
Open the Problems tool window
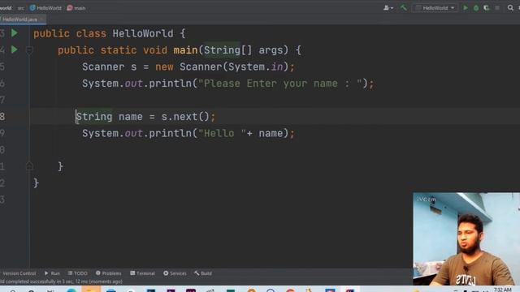108,273
